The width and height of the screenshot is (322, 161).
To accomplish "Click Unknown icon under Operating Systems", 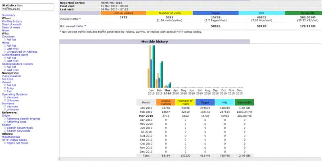I will point(5,101).
